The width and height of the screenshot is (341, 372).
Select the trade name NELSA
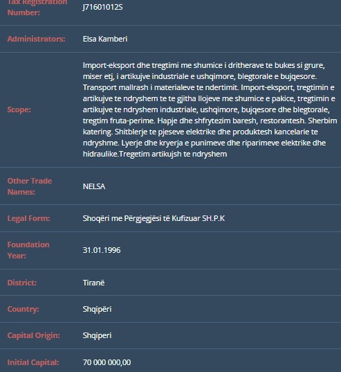[94, 186]
